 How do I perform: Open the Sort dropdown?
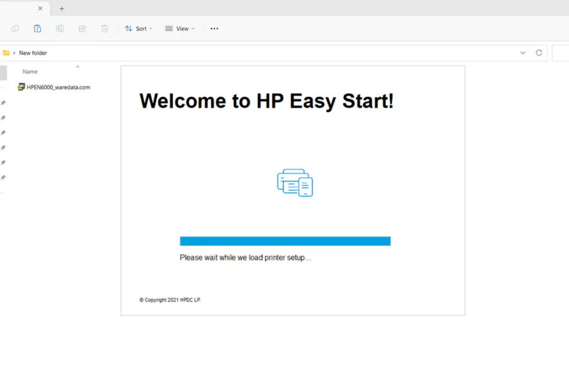139,29
